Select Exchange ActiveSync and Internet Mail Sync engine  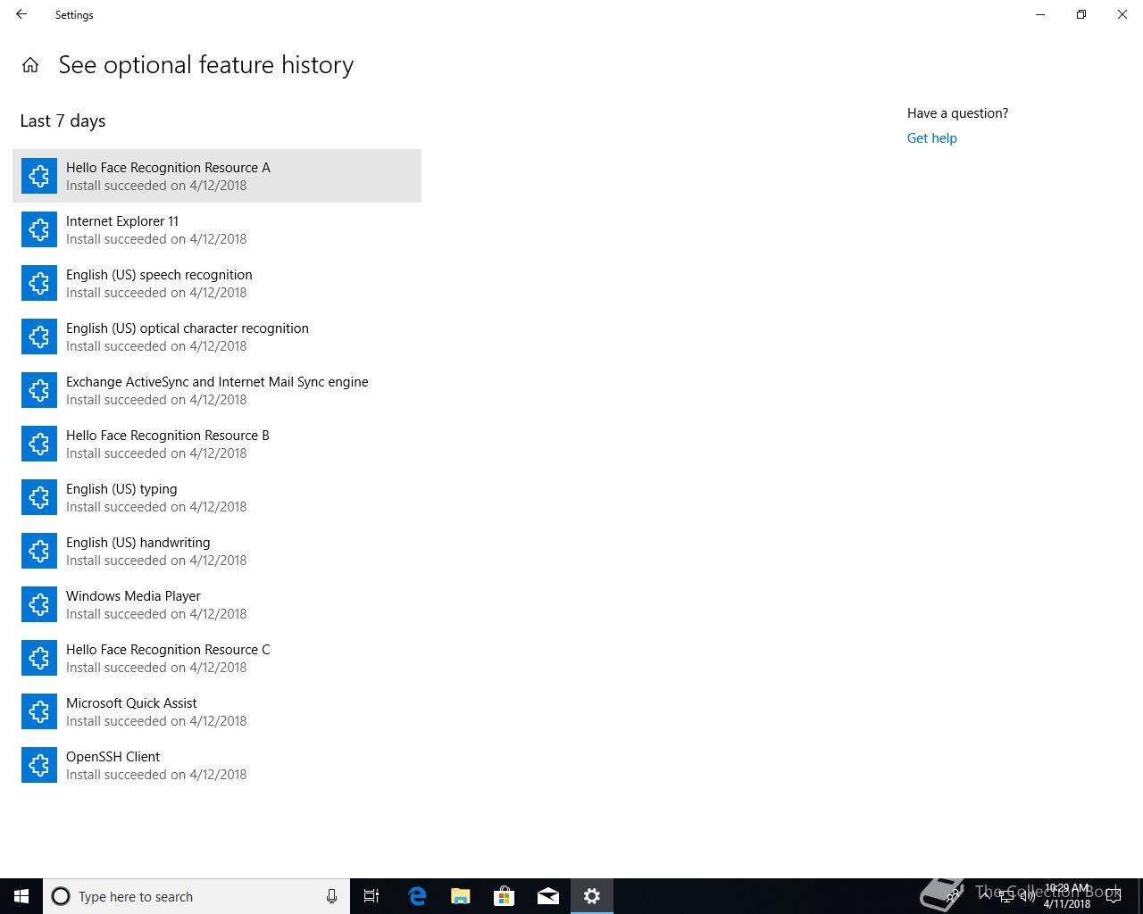pyautogui.click(x=217, y=390)
